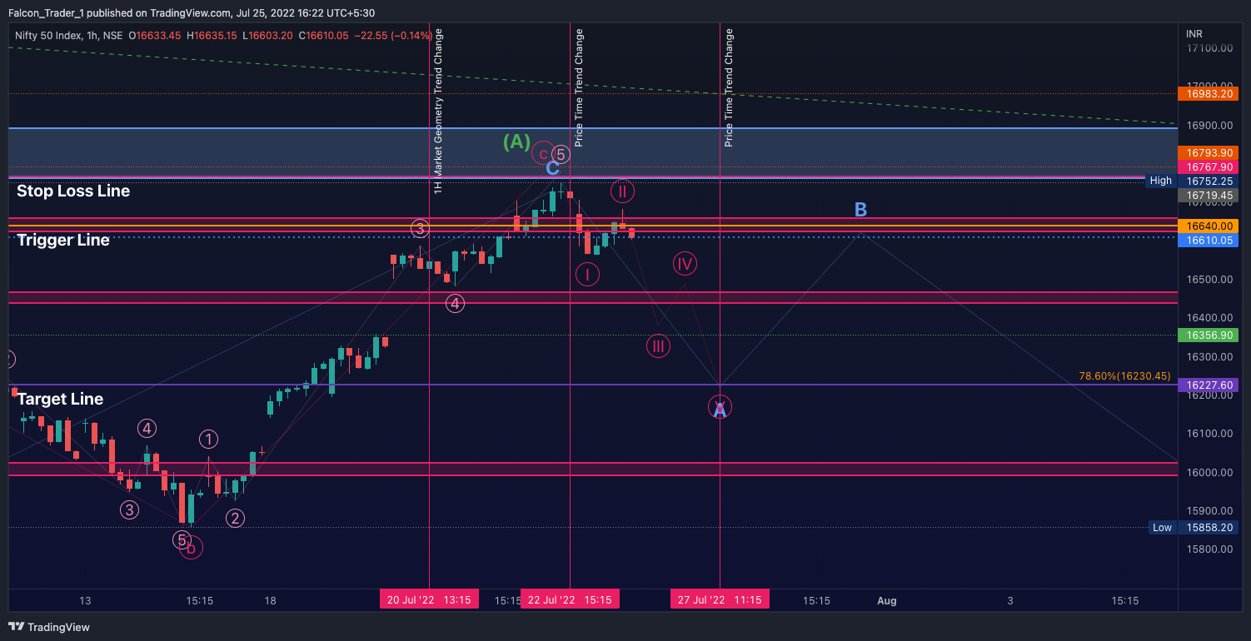Click the 78.60%(16230.45) Fibonacci label
The height and width of the screenshot is (641, 1251).
[x=1124, y=376]
